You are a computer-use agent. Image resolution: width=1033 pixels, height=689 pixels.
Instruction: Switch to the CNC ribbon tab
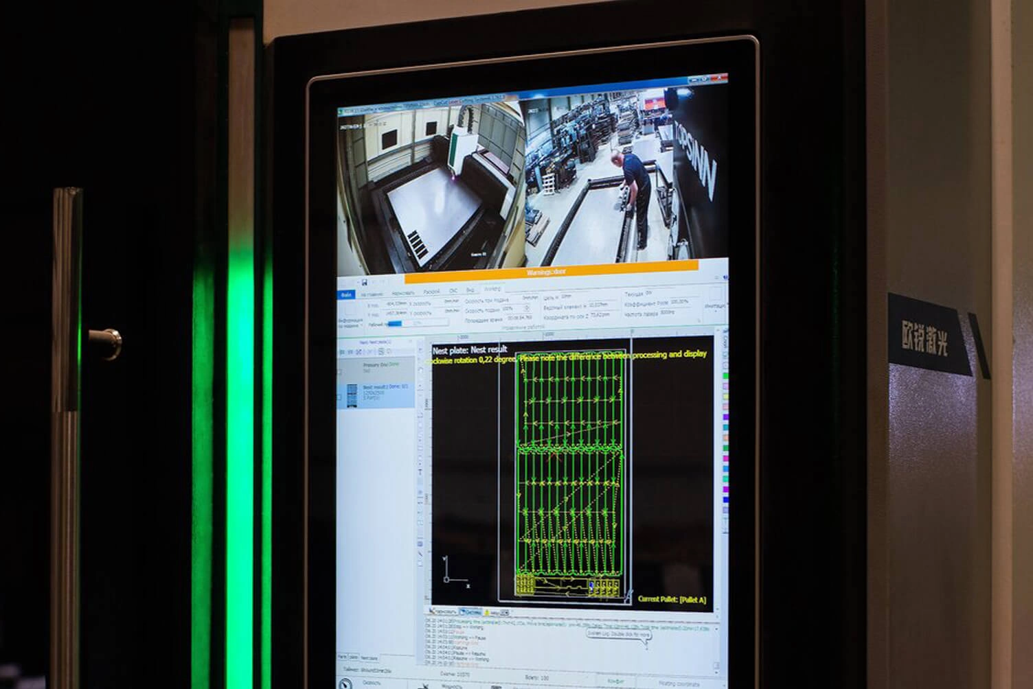pos(453,291)
